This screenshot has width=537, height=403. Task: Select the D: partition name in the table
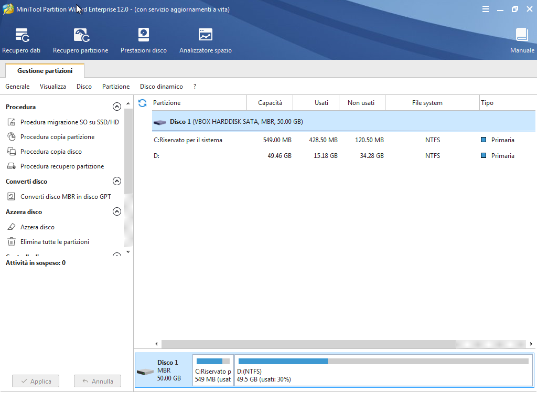pos(156,155)
